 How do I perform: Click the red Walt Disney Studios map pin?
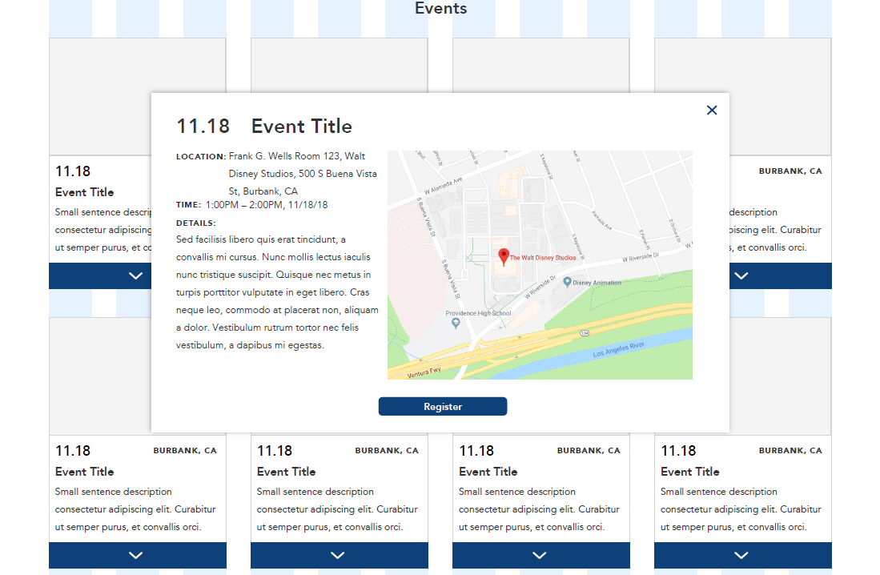(x=503, y=256)
